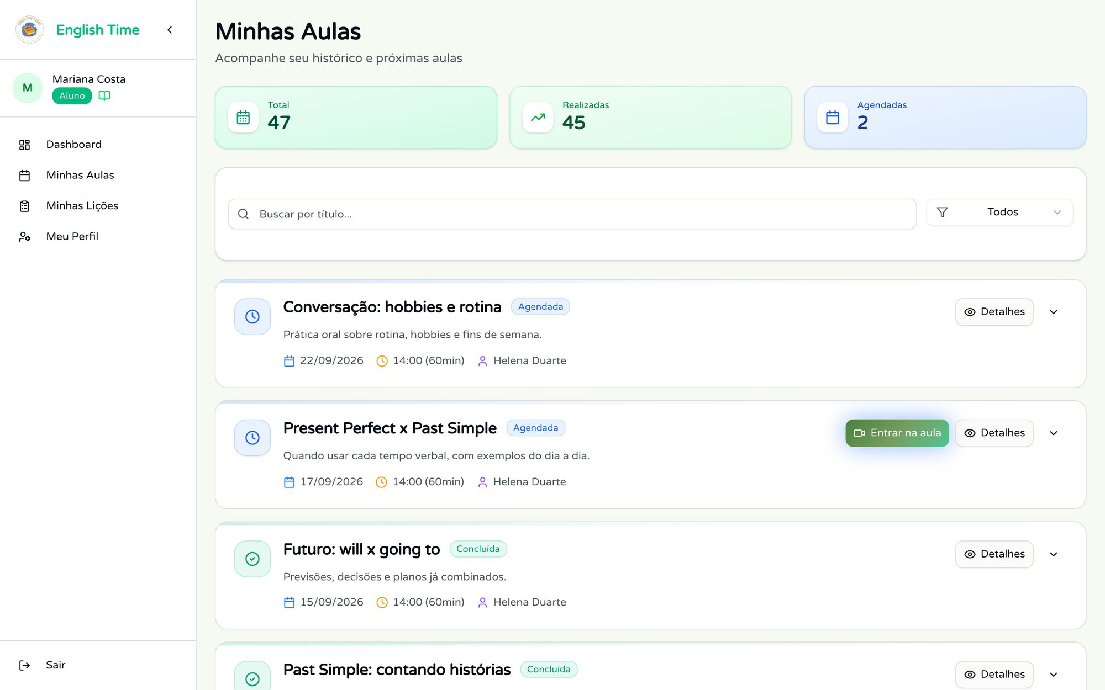Click the funnel filter icon
This screenshot has width=1105, height=690.
(x=943, y=212)
